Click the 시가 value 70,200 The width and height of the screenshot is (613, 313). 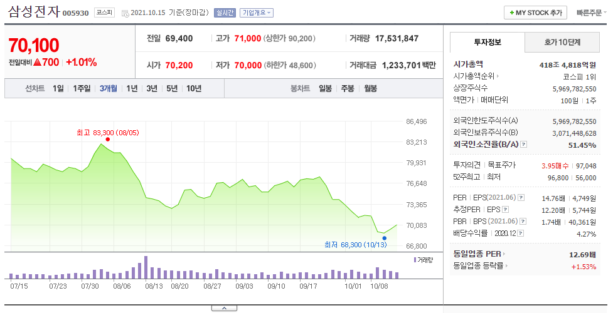click(179, 65)
